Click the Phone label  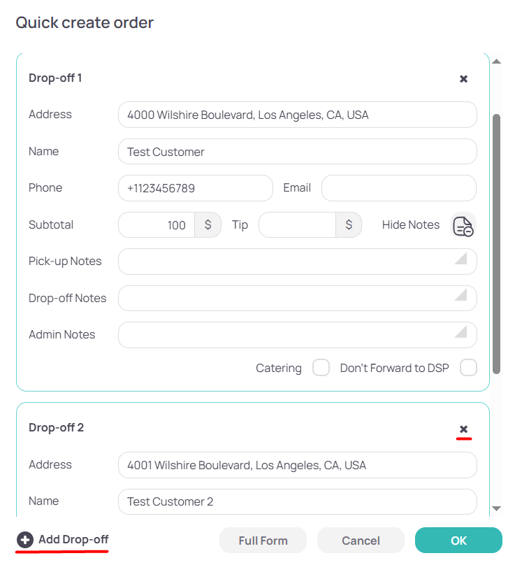[x=45, y=187]
